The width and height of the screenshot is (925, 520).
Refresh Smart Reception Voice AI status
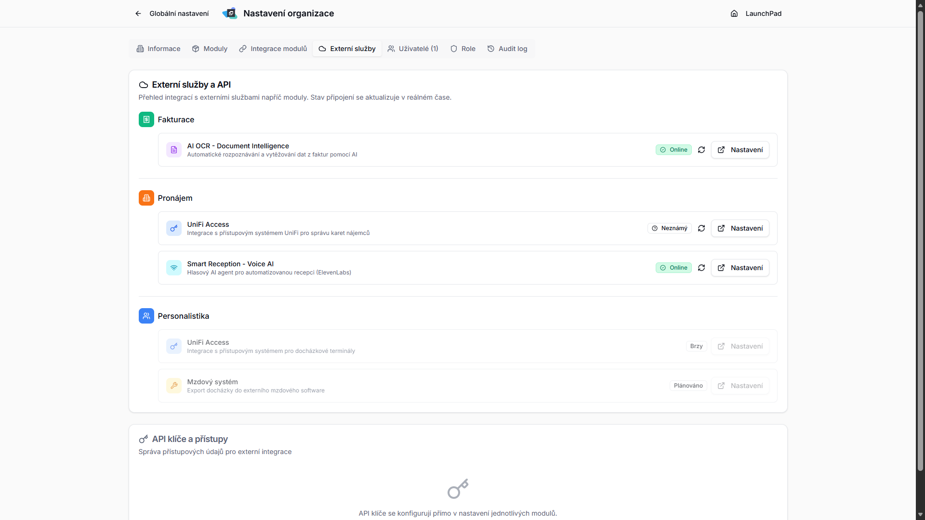(x=701, y=268)
